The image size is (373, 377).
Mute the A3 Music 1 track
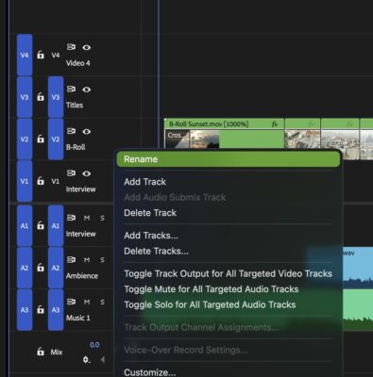(87, 303)
